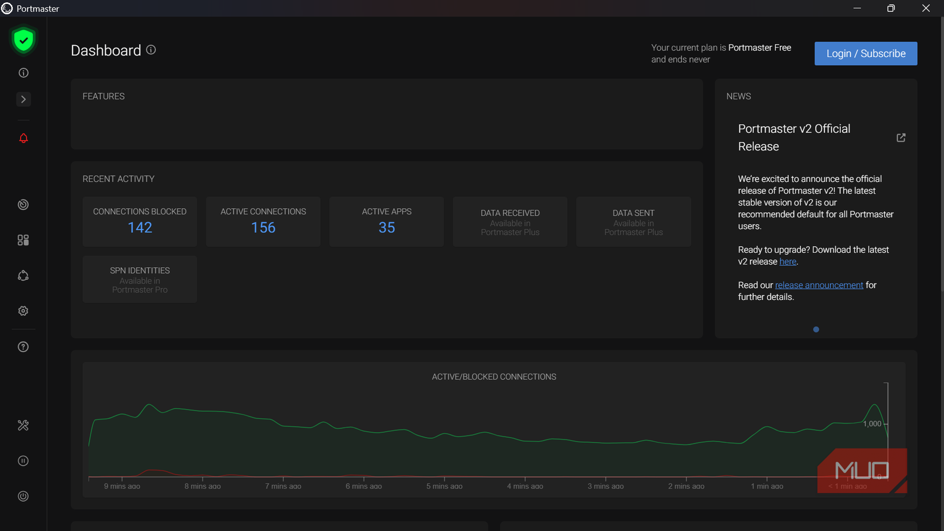Click the 'NEWS' section heading
This screenshot has width=944, height=531.
coord(739,96)
